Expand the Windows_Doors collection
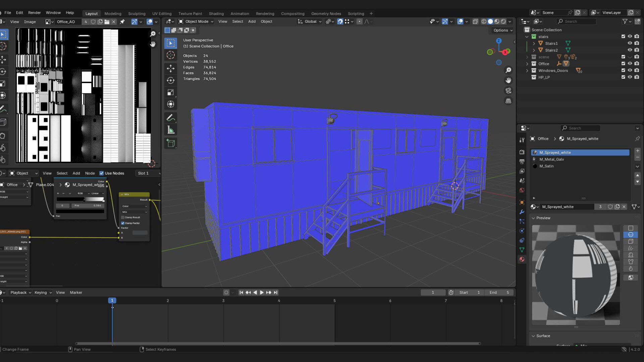Image resolution: width=644 pixels, height=362 pixels. pos(527,70)
